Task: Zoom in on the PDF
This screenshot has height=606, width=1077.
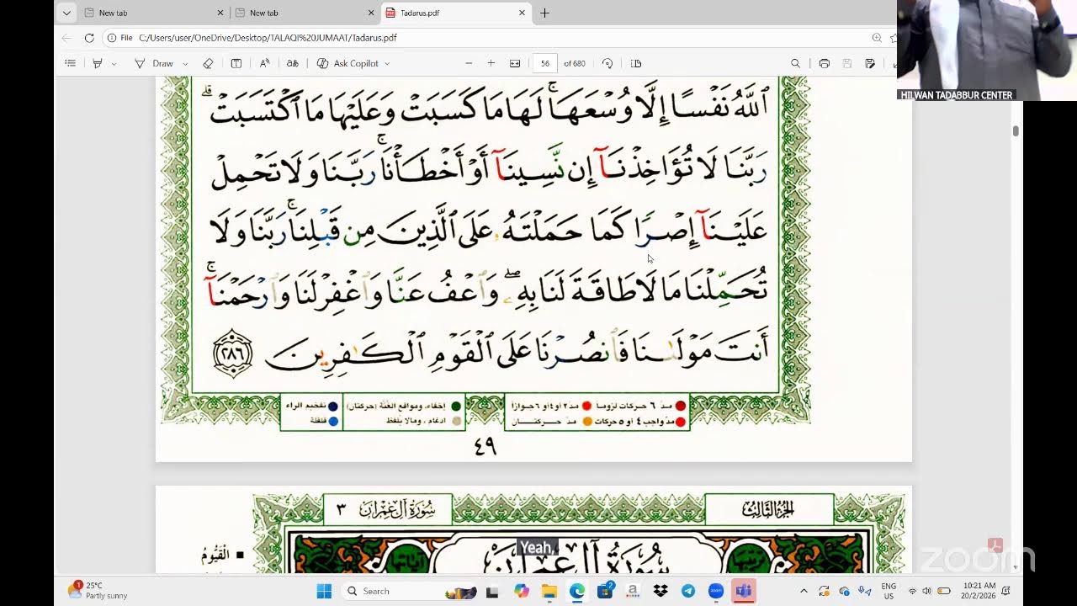Action: point(491,63)
